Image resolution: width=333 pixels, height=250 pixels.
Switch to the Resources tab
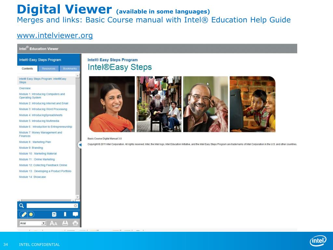pyautogui.click(x=49, y=68)
